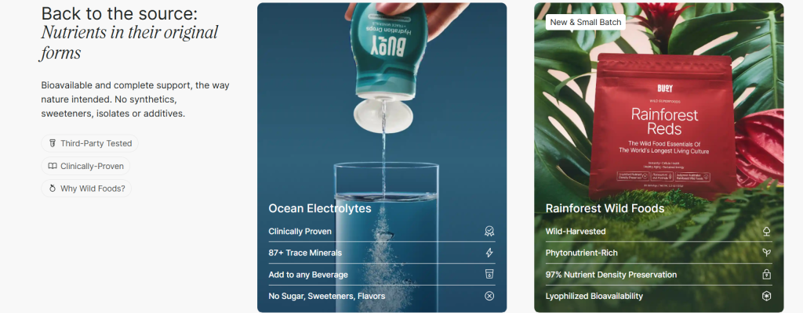Click the 87+ Trace Minerals row
Image resolution: width=803 pixels, height=313 pixels.
pos(382,253)
